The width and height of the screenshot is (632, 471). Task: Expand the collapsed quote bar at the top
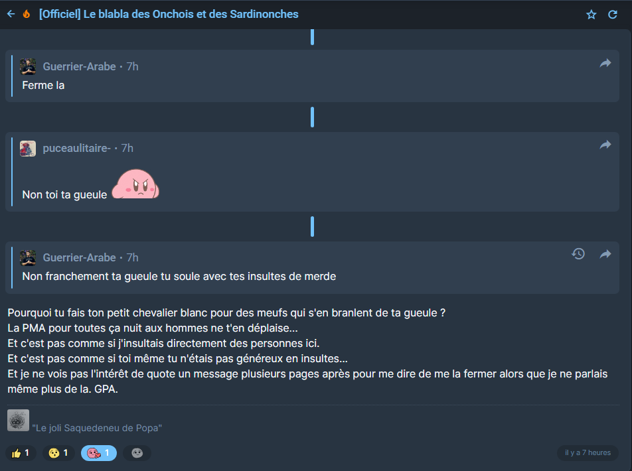pos(313,36)
